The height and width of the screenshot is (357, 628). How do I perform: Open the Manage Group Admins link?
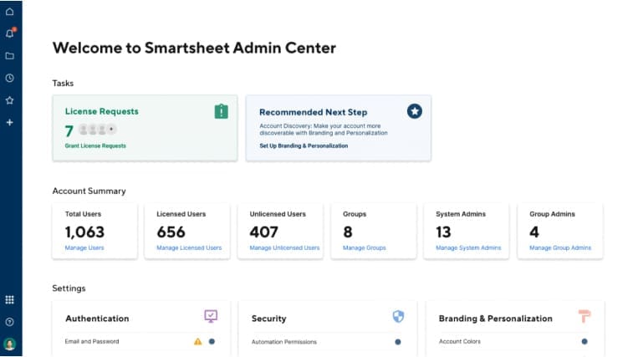[x=560, y=248]
